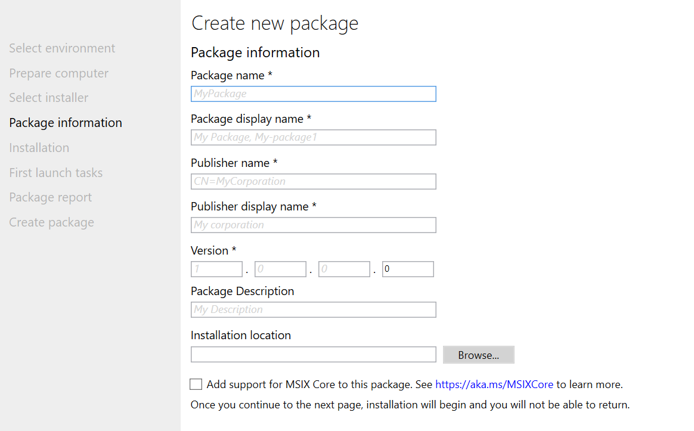
Task: Click the Package name * label
Action: [231, 76]
